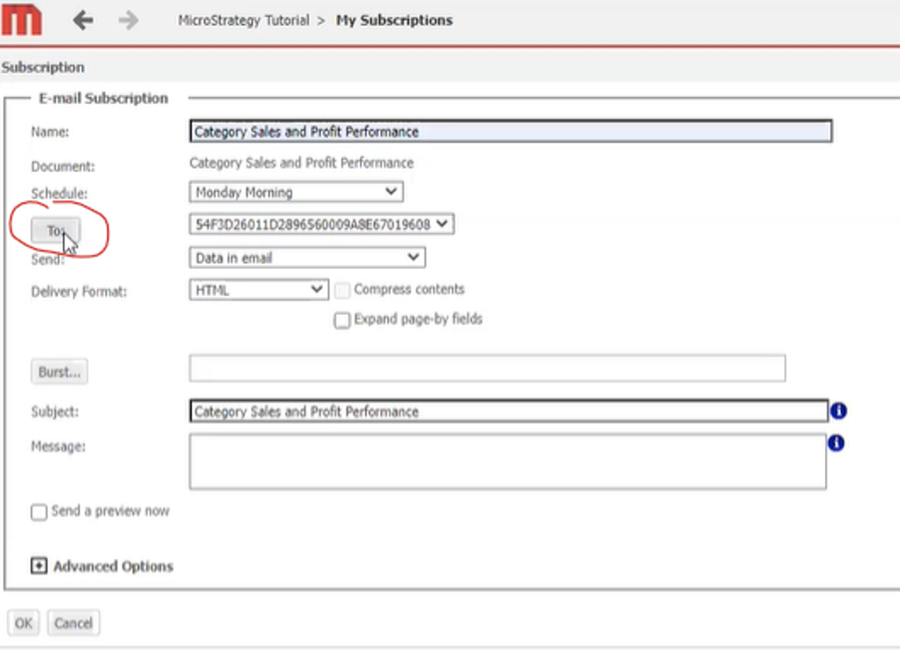Cancel the email subscription
This screenshot has width=905, height=655.
coord(73,622)
